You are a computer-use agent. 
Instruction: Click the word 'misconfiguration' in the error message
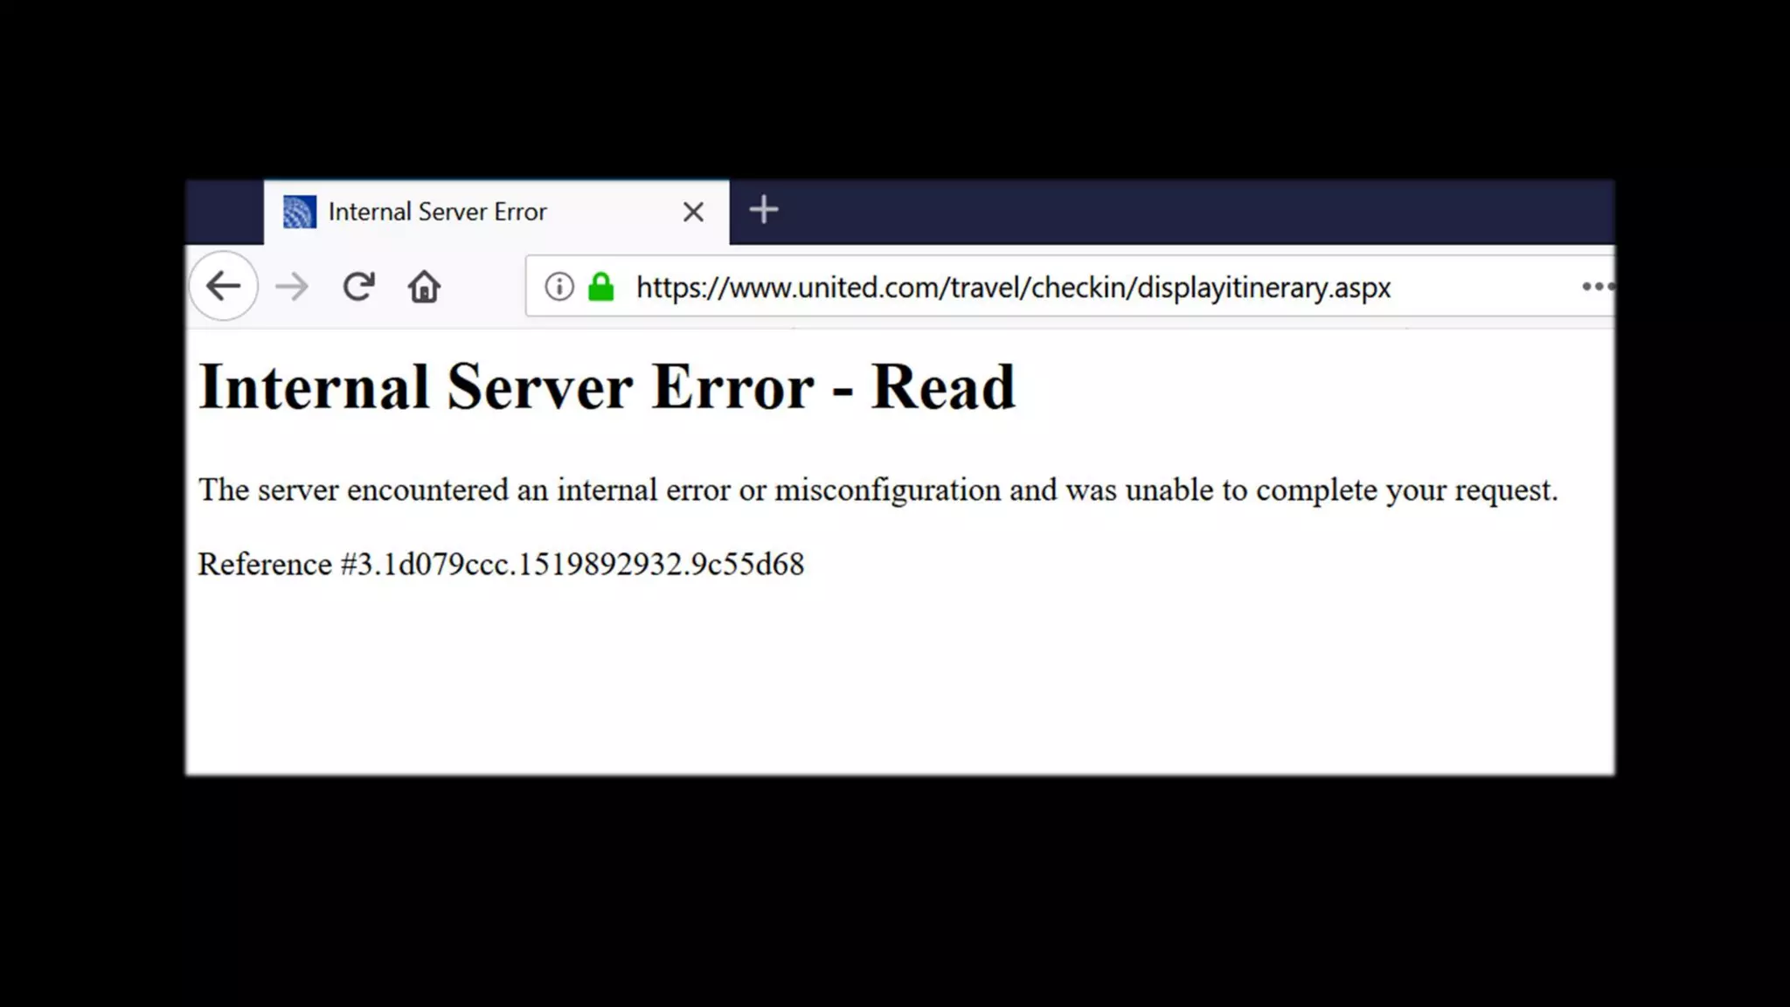coord(887,490)
